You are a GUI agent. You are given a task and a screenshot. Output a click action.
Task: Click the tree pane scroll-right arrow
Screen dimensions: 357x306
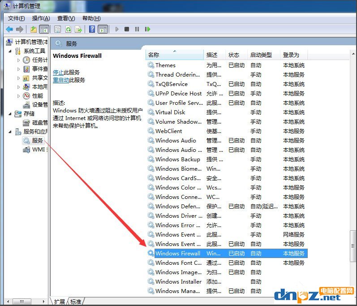pyautogui.click(x=44, y=302)
